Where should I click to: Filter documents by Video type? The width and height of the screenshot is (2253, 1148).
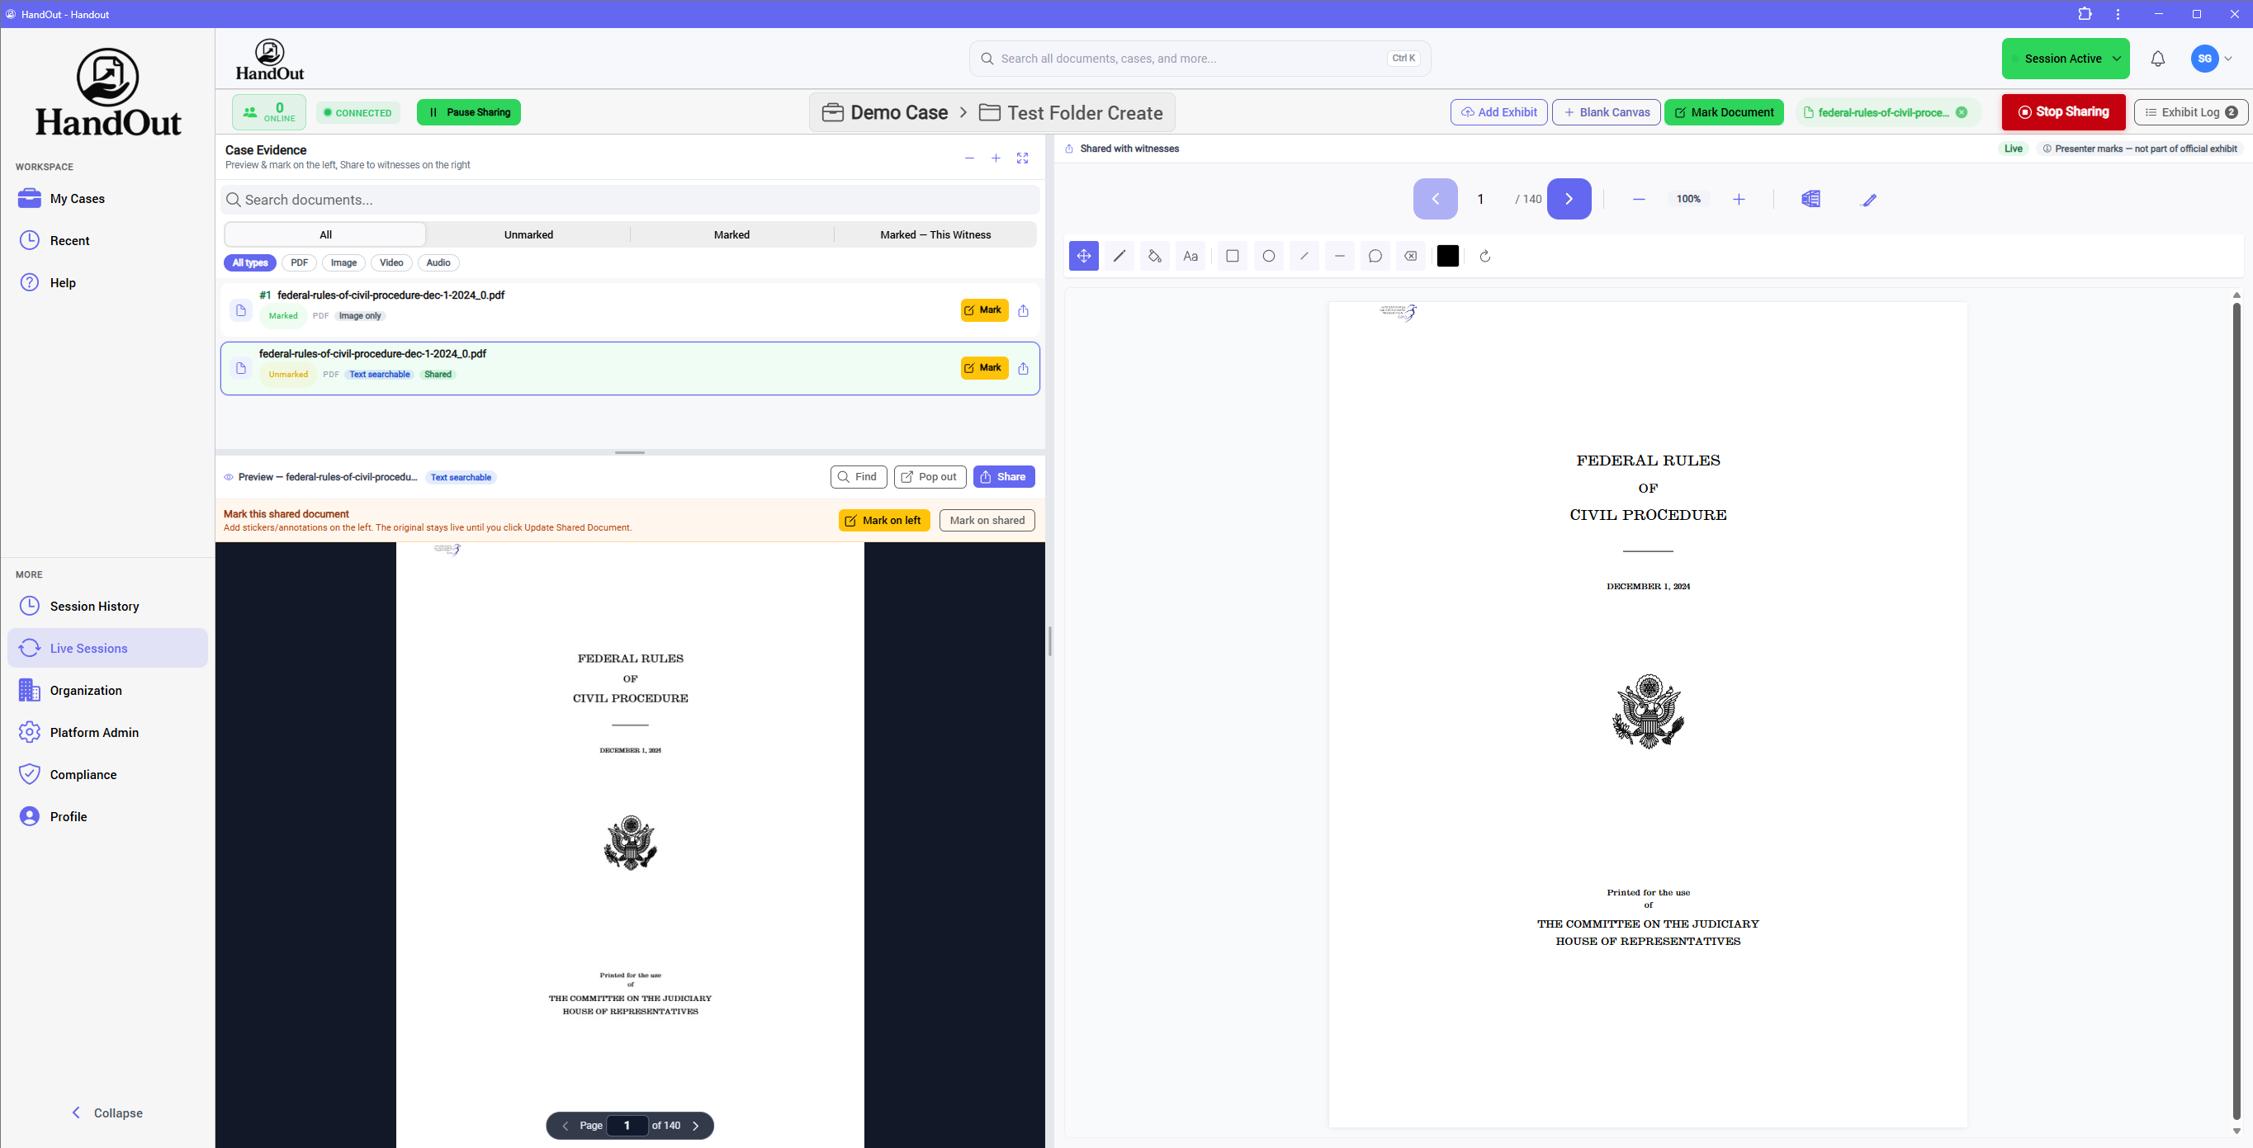(x=391, y=262)
